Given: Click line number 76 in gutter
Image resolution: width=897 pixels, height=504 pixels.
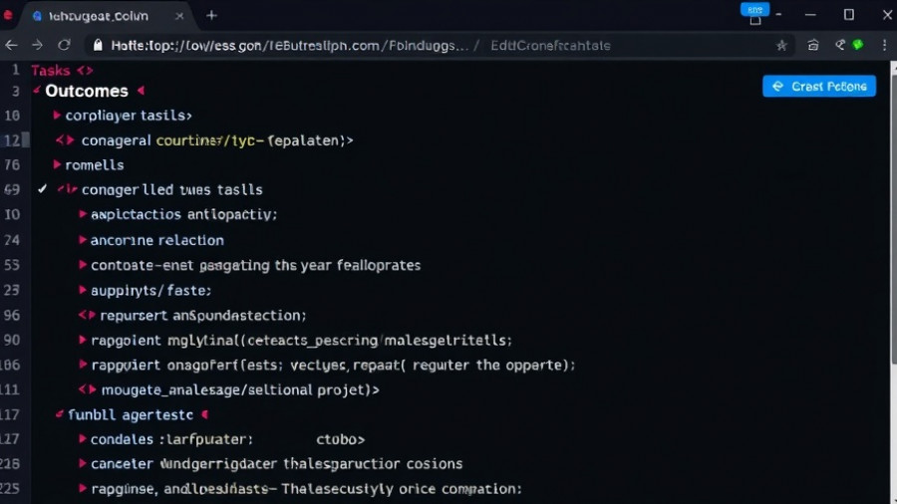Looking at the screenshot, I should [12, 165].
